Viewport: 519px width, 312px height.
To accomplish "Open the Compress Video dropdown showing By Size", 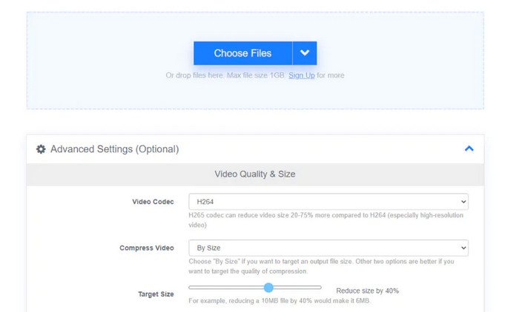I will tap(328, 248).
